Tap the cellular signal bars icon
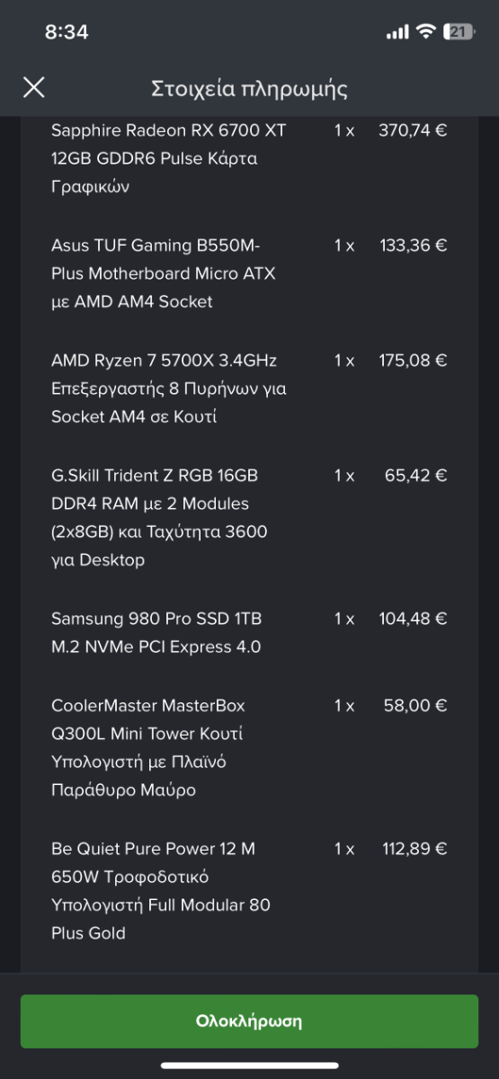 [x=397, y=32]
